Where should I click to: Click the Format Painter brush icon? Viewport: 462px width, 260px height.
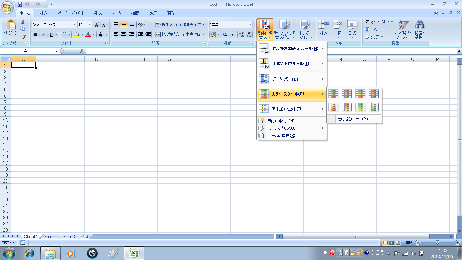point(23,37)
